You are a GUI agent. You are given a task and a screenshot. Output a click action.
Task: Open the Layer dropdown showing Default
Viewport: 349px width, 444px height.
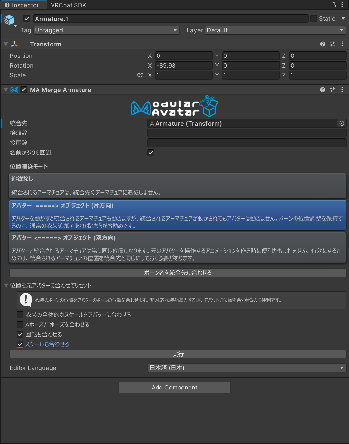pos(276,30)
